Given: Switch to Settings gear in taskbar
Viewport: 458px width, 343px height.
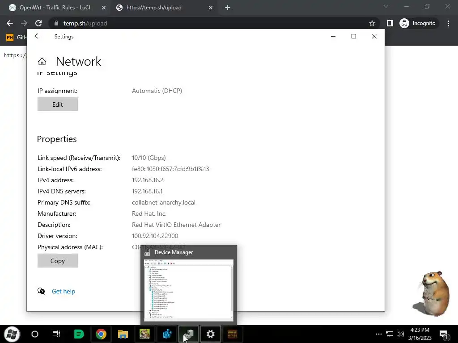Looking at the screenshot, I should tap(211, 334).
